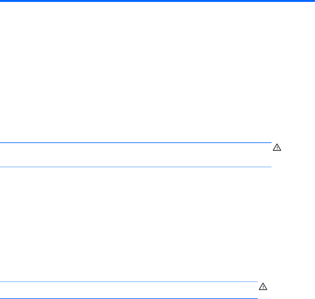Screen dimensions: 315x299
Task: Click the upper caution triangle icon
Action: (x=277, y=147)
